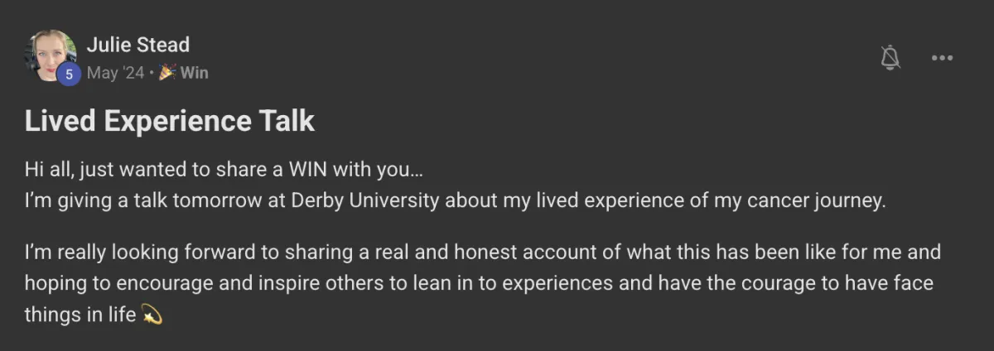Click the party popper emoji icon
Screen dimensions: 994x351
[167, 73]
